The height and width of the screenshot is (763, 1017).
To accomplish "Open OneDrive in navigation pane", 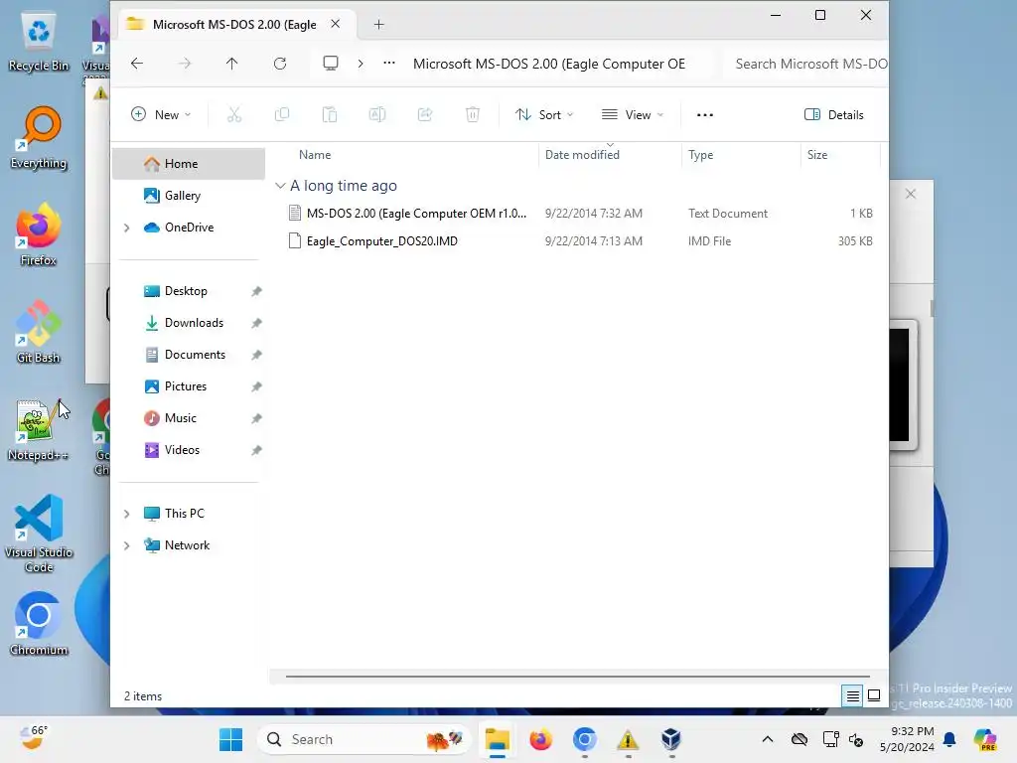I will coord(189,228).
